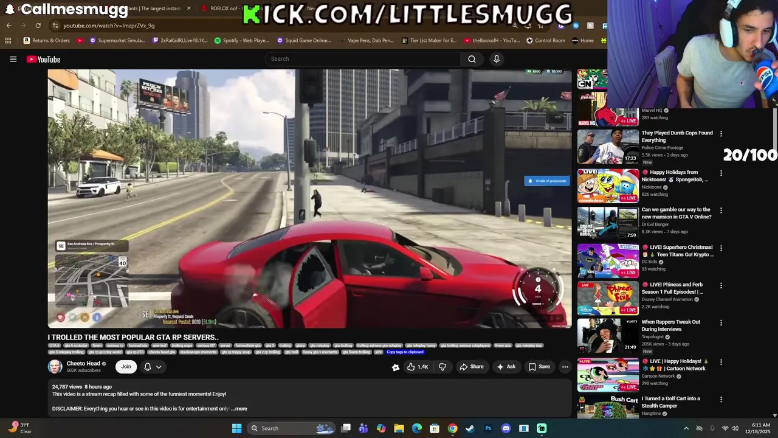
Task: Open When Rappers Tweak Out thumbnail
Action: (x=608, y=335)
